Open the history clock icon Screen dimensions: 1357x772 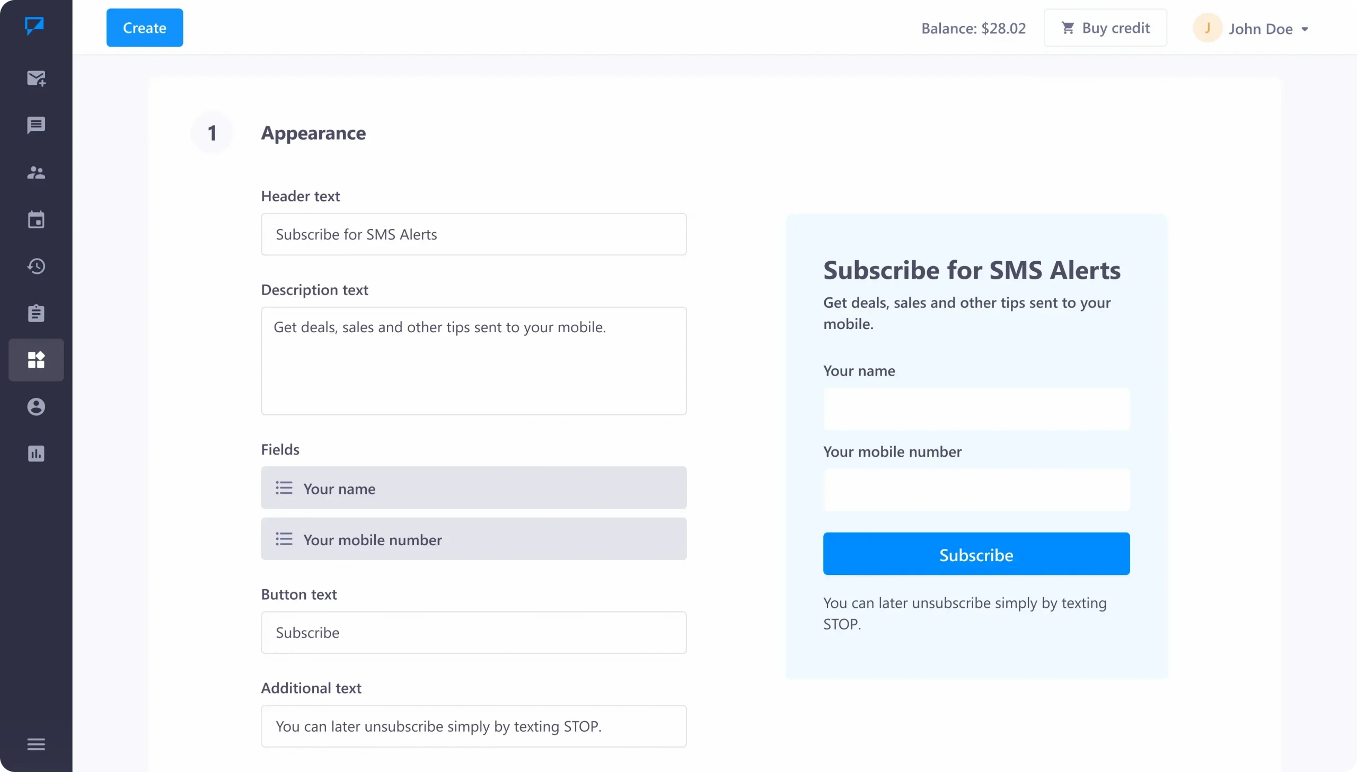pos(36,266)
